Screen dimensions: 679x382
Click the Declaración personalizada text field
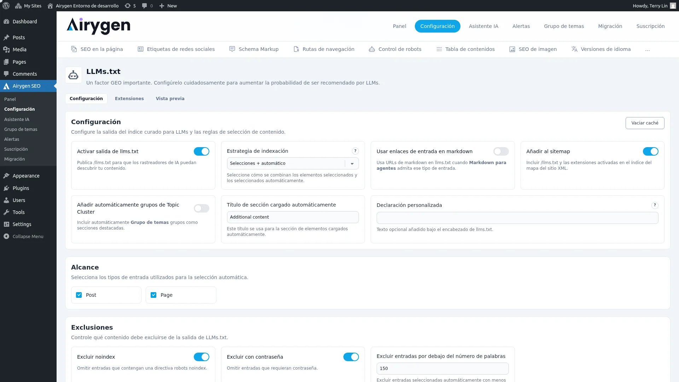(x=517, y=218)
